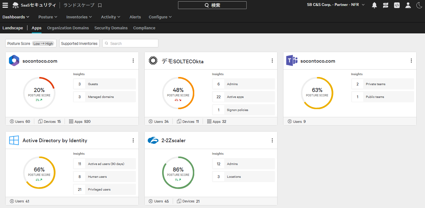Click the bookmark icon beside ランドスケープ
425x208 pixels.
click(x=100, y=5)
